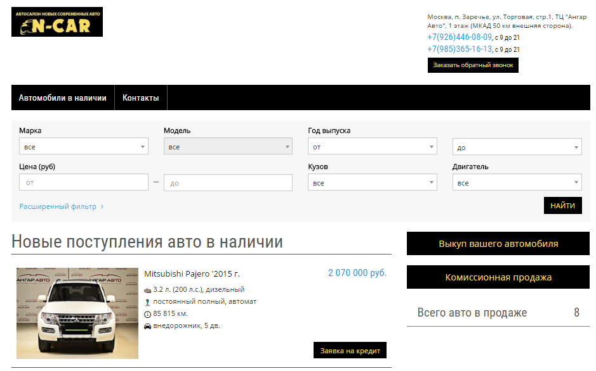596x371 pixels.
Task: Focus the Цена 'до' input field
Action: [228, 183]
